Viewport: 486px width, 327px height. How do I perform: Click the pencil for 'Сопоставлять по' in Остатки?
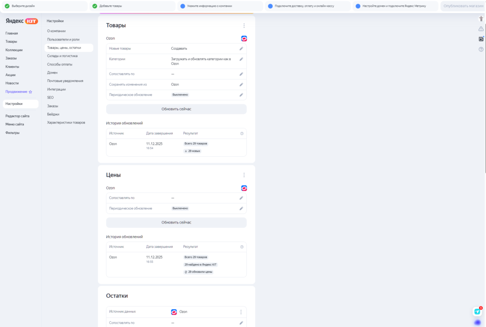241,323
